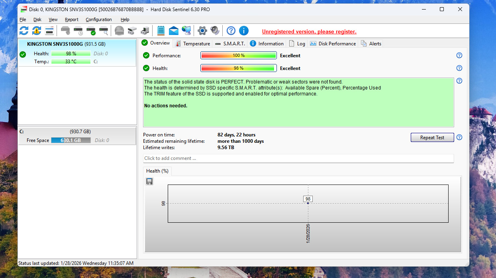Click the gray dome disk toolbar icon
The height and width of the screenshot is (278, 496).
[119, 31]
